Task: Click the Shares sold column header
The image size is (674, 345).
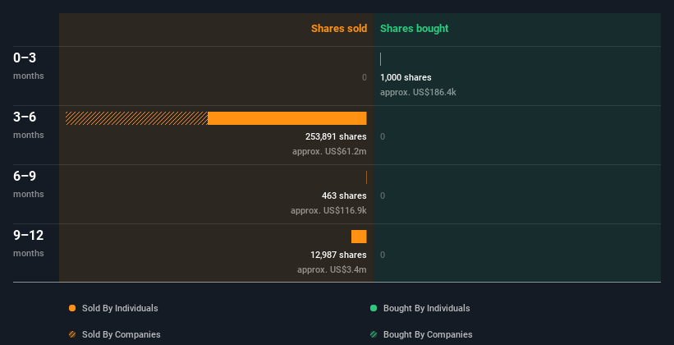Action: (x=339, y=29)
